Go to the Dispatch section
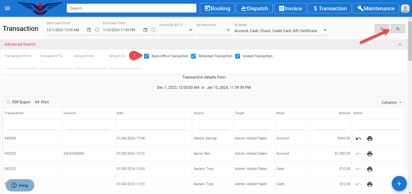This screenshot has width=412, height=194. coord(254,8)
